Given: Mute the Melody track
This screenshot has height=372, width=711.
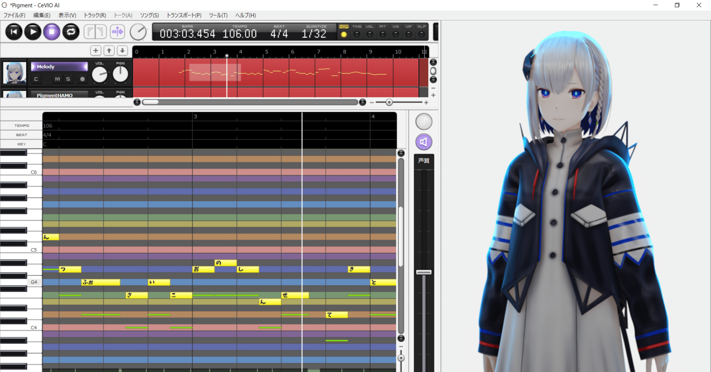Looking at the screenshot, I should (x=57, y=79).
